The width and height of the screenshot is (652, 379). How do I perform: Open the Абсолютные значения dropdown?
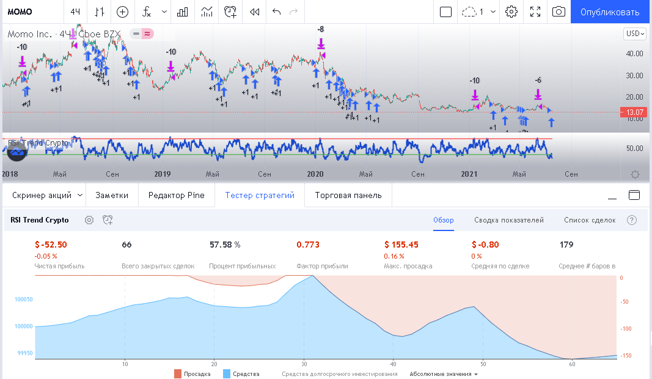pyautogui.click(x=443, y=373)
